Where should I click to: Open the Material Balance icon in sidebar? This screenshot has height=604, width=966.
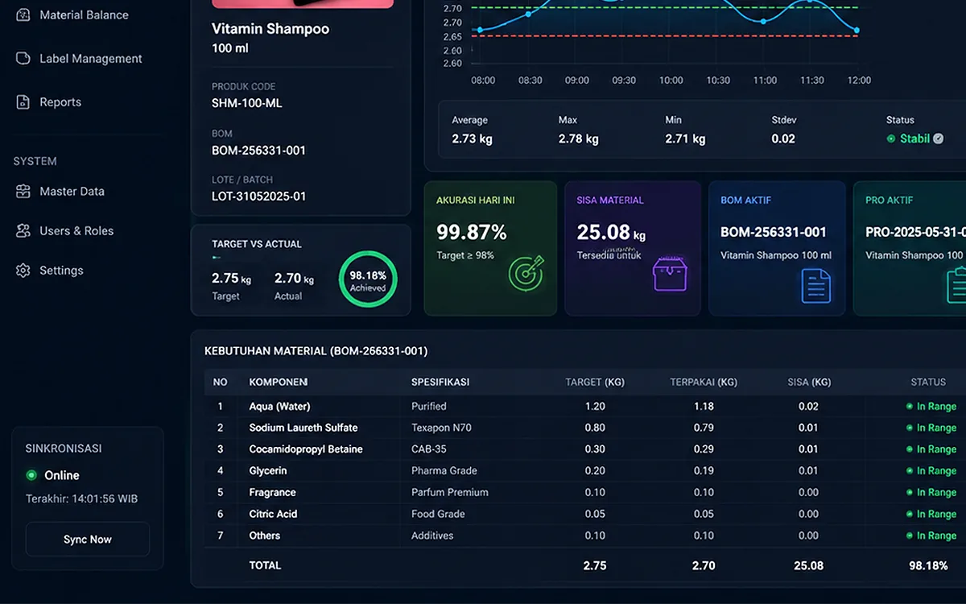pos(23,14)
